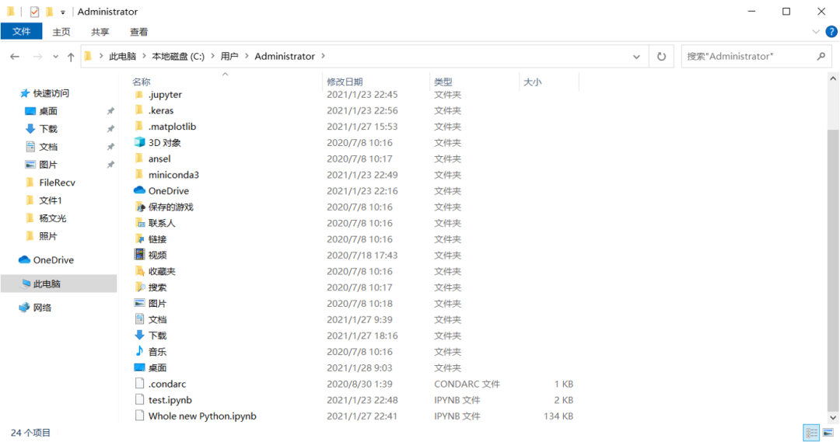
Task: Select the 搜索 search folder icon
Action: pos(139,287)
